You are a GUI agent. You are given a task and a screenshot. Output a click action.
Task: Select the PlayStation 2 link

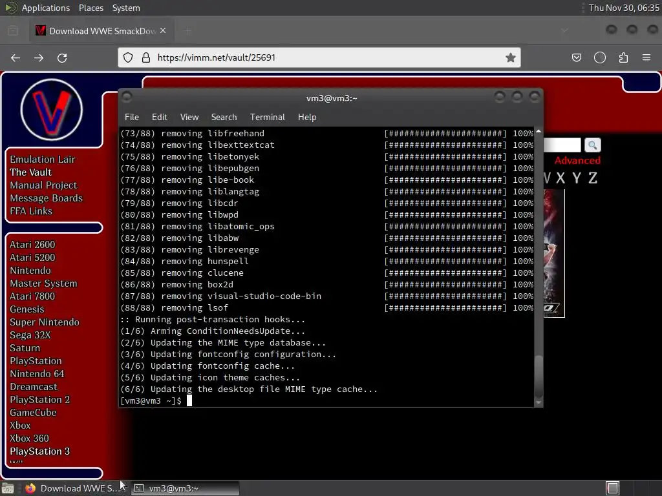coord(40,399)
